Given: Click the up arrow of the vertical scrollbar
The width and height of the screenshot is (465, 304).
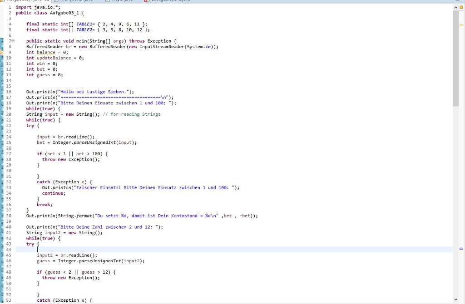Looking at the screenshot, I should (x=456, y=7).
